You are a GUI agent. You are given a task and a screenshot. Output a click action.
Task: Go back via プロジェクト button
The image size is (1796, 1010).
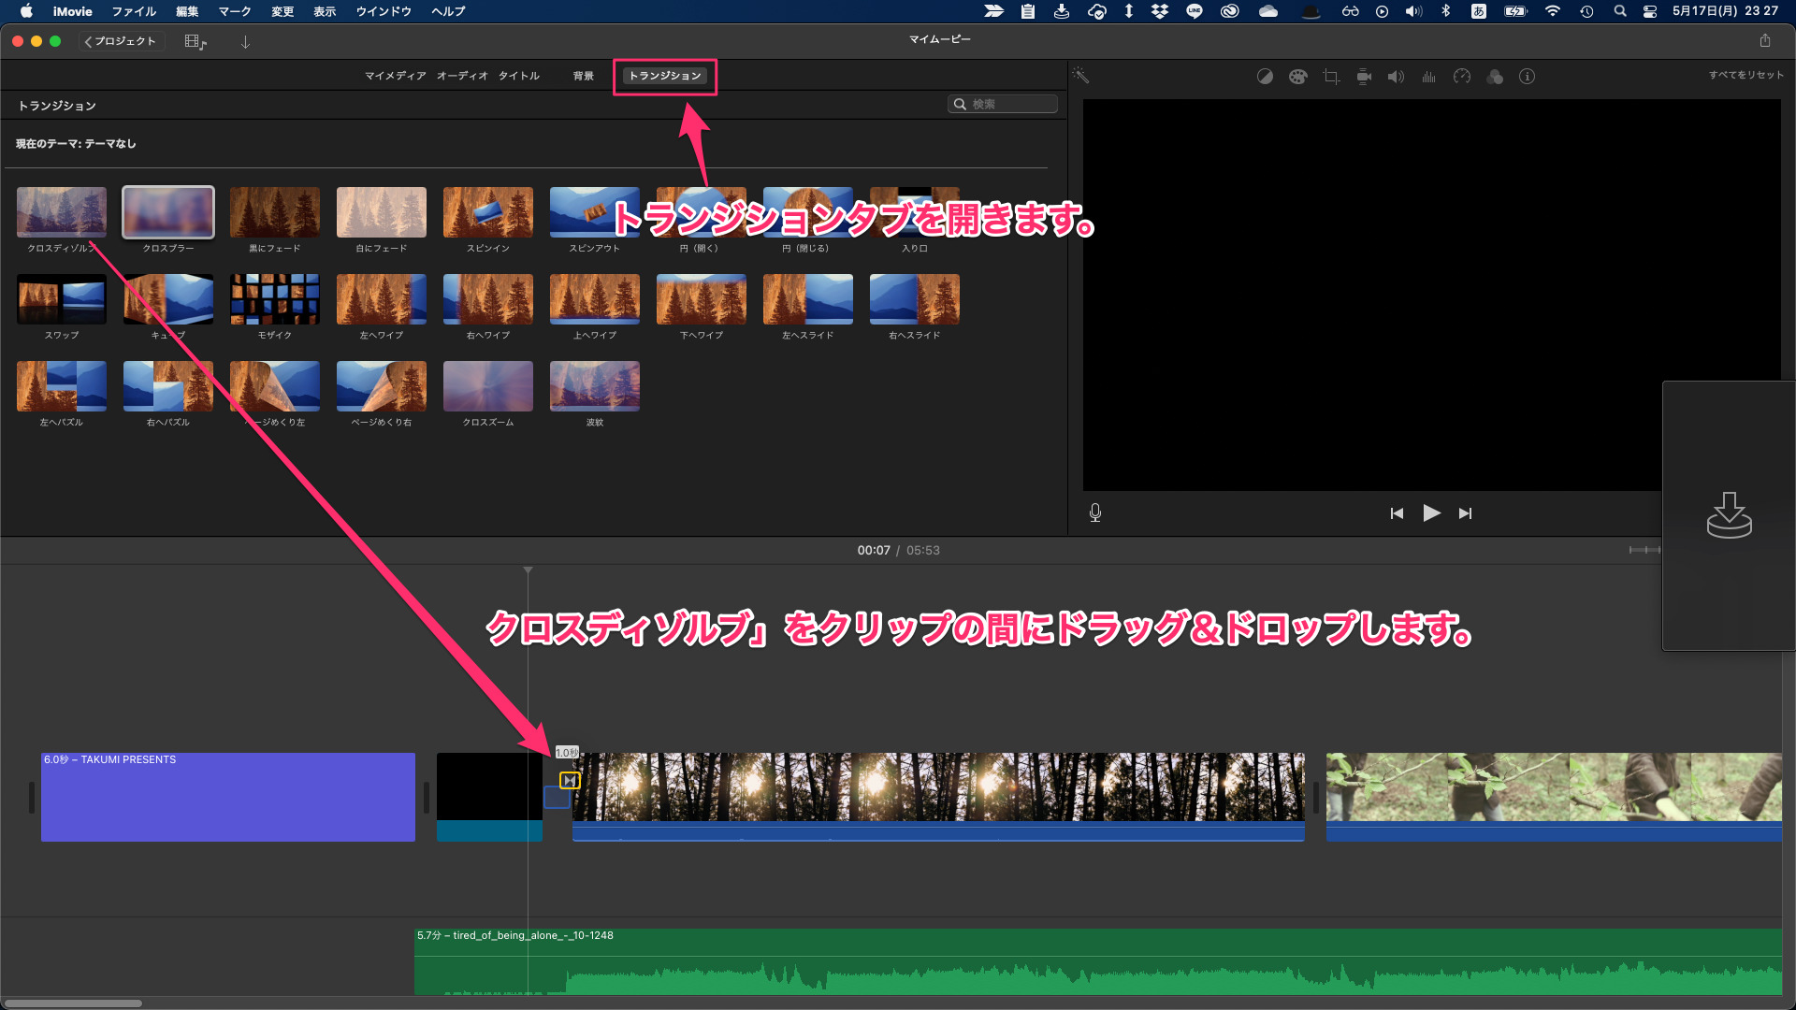point(123,41)
